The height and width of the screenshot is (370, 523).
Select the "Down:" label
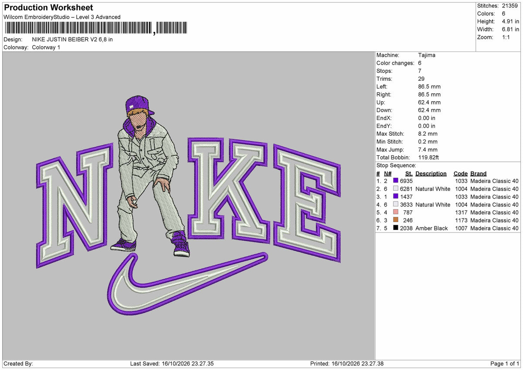(384, 110)
